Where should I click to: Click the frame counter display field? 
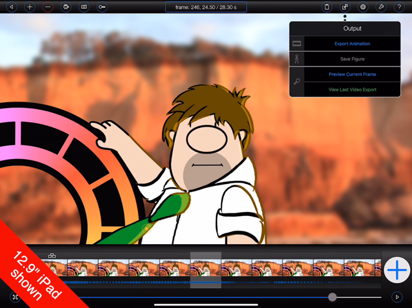(206, 7)
